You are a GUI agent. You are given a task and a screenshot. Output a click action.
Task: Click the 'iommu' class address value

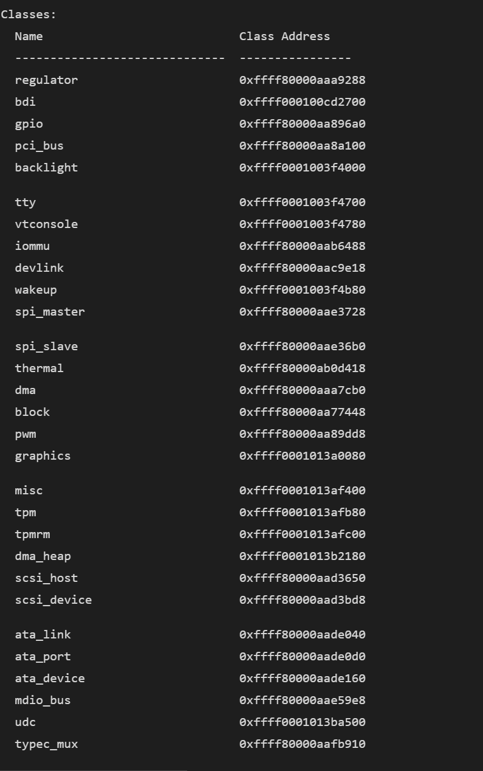point(302,246)
